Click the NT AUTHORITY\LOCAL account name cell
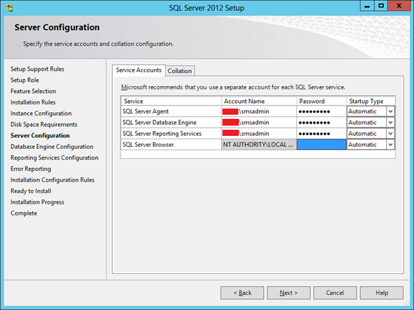 (x=259, y=145)
